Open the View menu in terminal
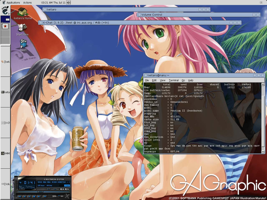Image resolution: width=267 pixels, height=200 pixels. [162, 80]
